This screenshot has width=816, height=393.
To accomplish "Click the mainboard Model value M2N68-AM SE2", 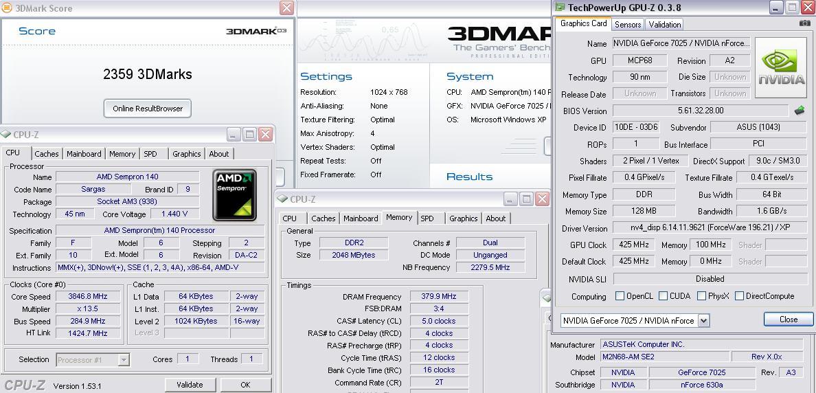I will pyautogui.click(x=665, y=357).
